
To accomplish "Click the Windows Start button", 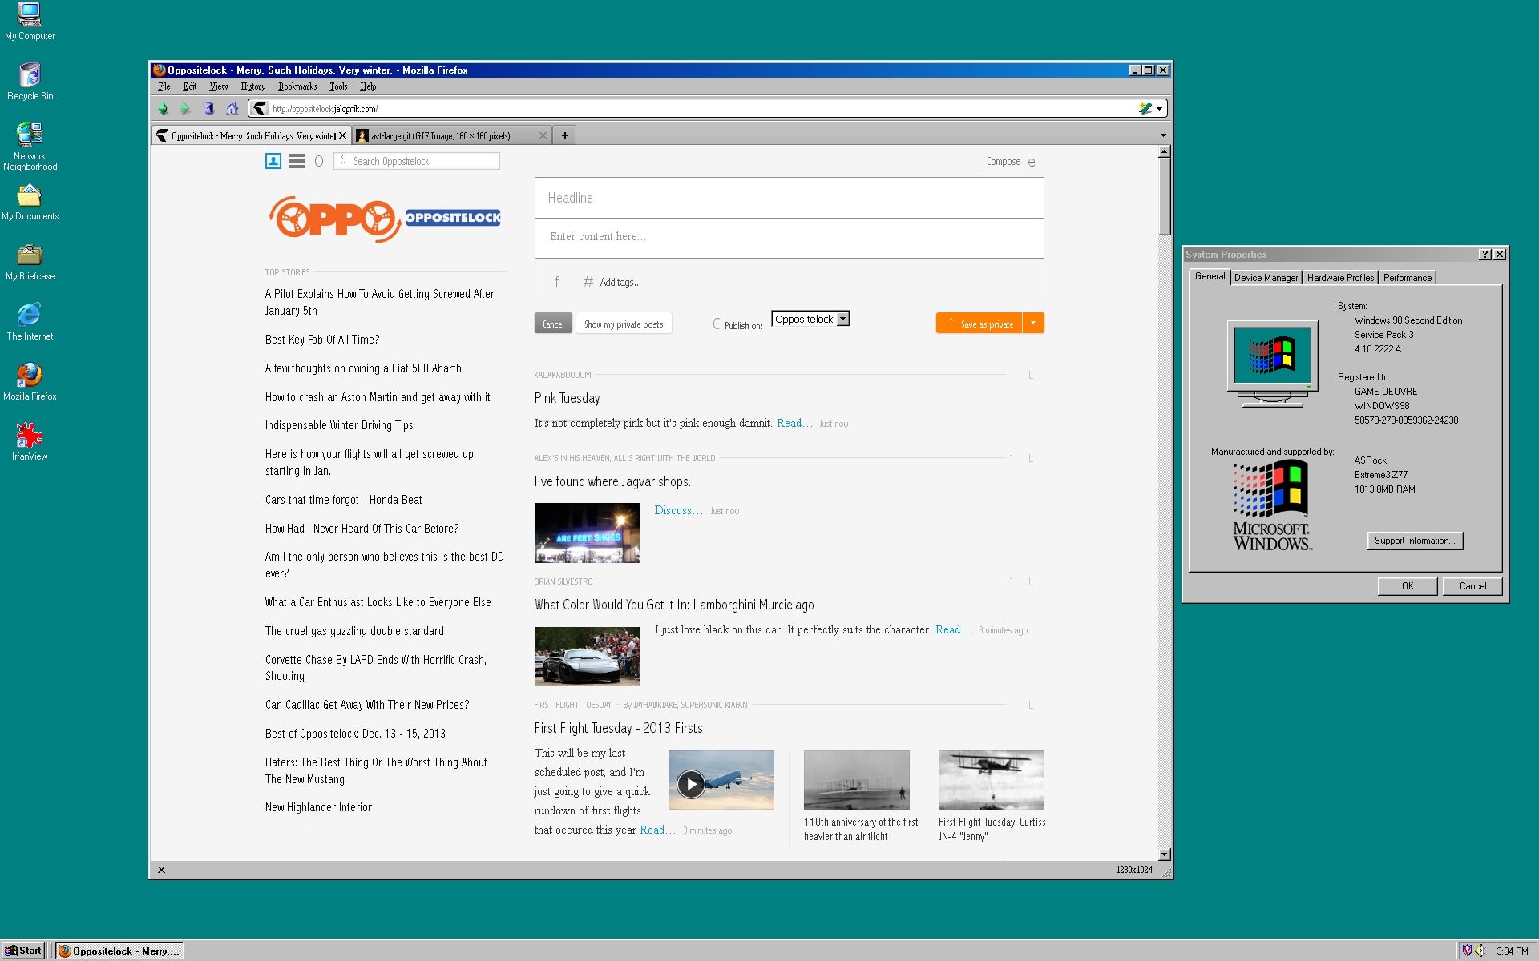I will (x=23, y=951).
